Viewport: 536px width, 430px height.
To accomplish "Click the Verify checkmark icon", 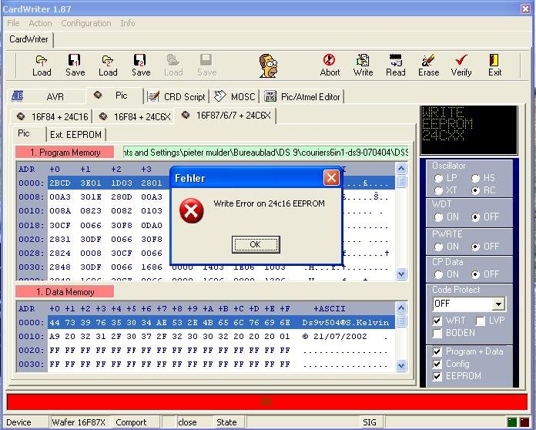I will 461,60.
